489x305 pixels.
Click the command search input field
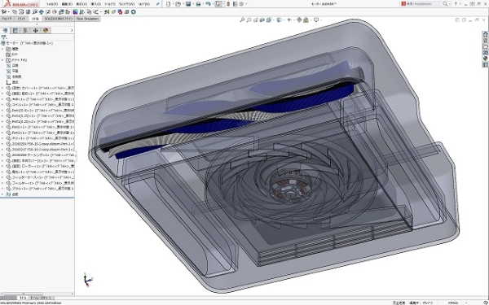(x=422, y=4)
